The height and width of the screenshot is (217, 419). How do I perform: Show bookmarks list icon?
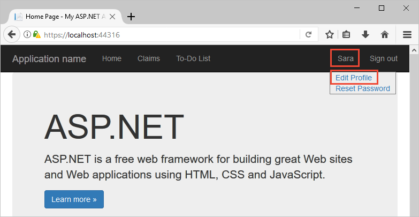[x=346, y=34]
